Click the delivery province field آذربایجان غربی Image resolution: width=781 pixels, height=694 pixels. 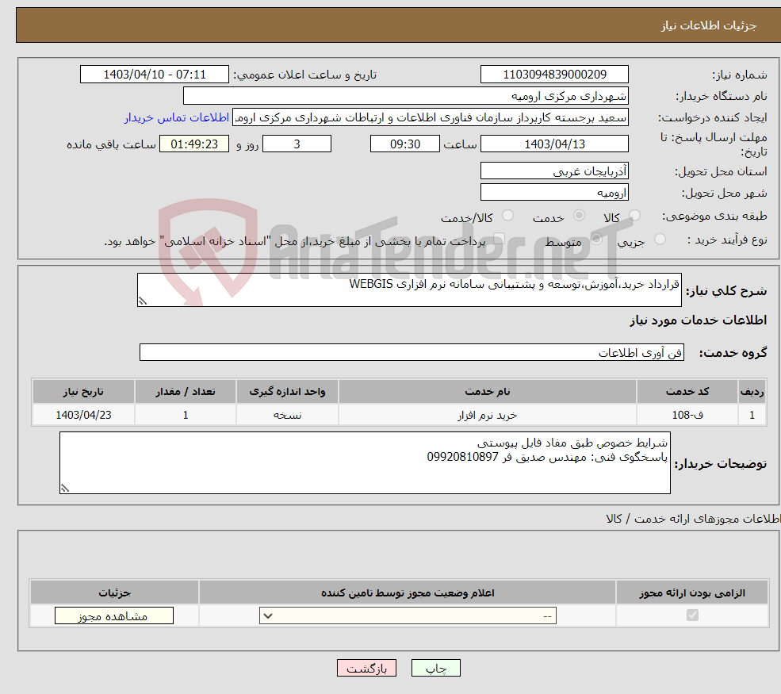pyautogui.click(x=554, y=171)
